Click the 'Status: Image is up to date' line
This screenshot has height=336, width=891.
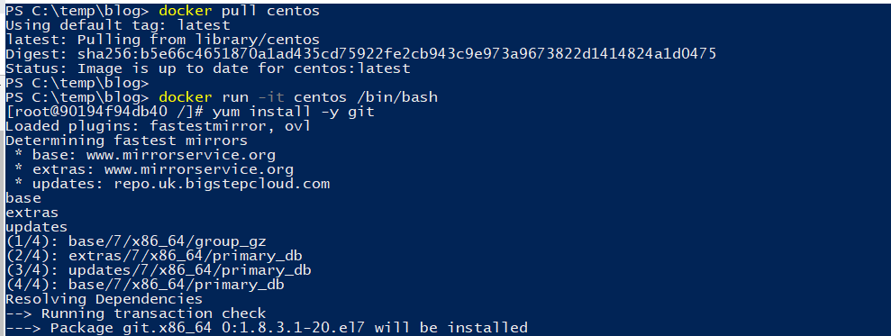click(208, 68)
